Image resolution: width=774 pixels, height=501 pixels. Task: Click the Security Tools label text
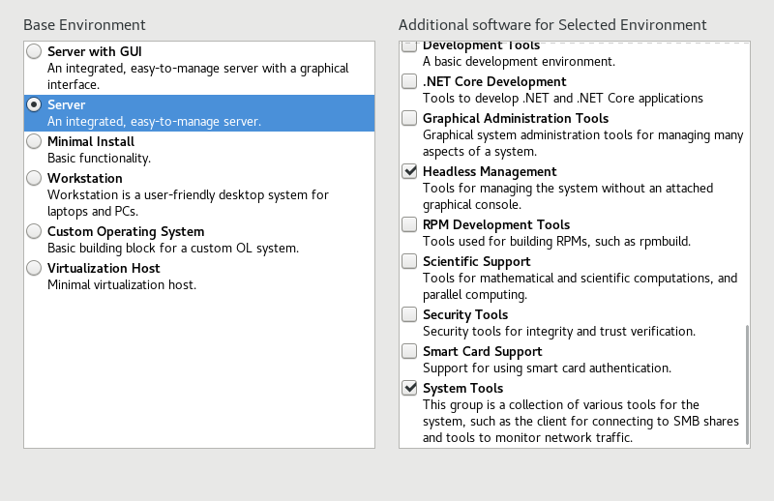point(465,314)
